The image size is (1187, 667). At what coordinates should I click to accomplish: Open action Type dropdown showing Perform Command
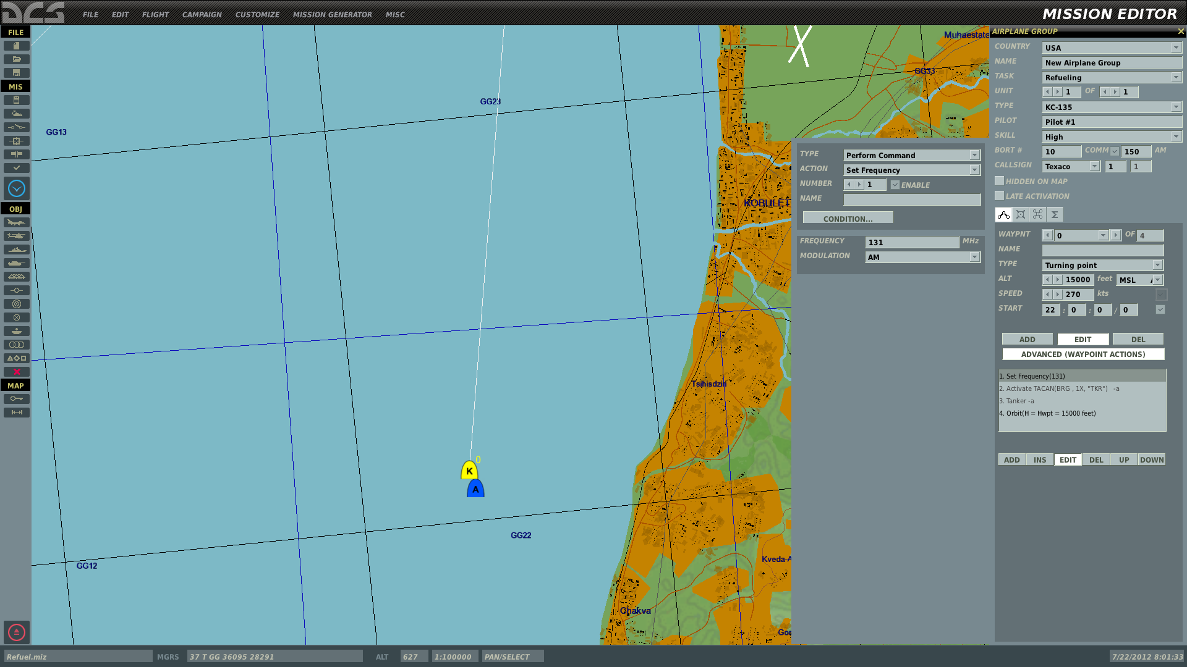point(912,155)
